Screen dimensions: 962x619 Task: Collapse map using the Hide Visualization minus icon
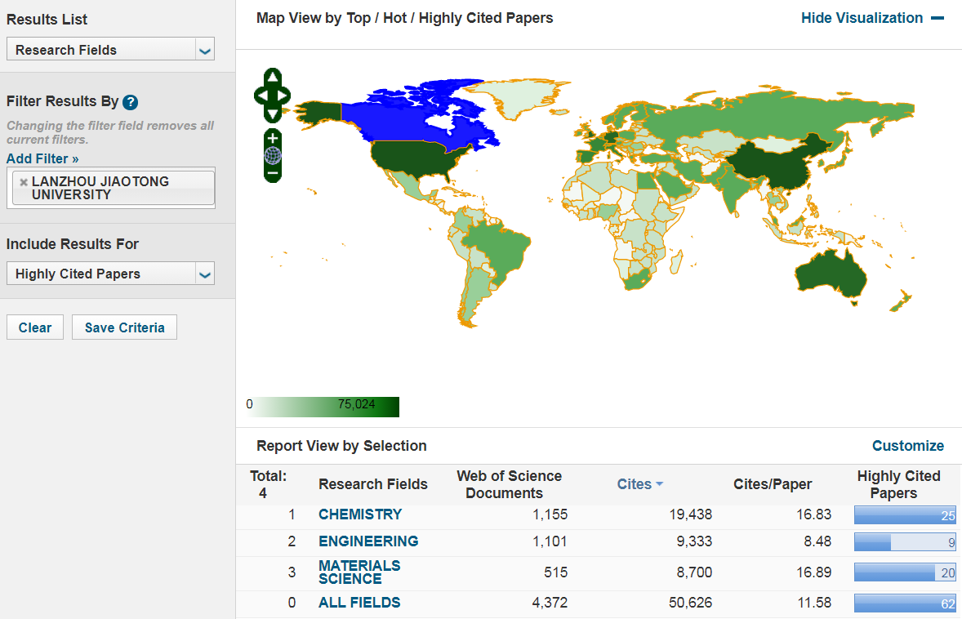click(937, 19)
